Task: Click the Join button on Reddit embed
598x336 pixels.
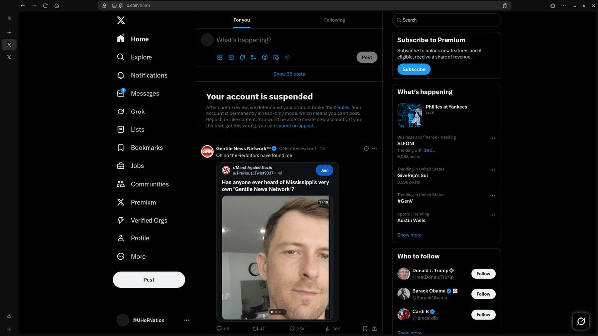Action: pyautogui.click(x=324, y=170)
